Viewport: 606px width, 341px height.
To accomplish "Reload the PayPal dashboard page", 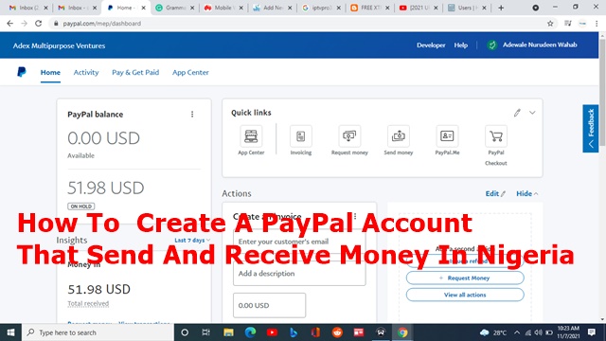I will pyautogui.click(x=38, y=24).
